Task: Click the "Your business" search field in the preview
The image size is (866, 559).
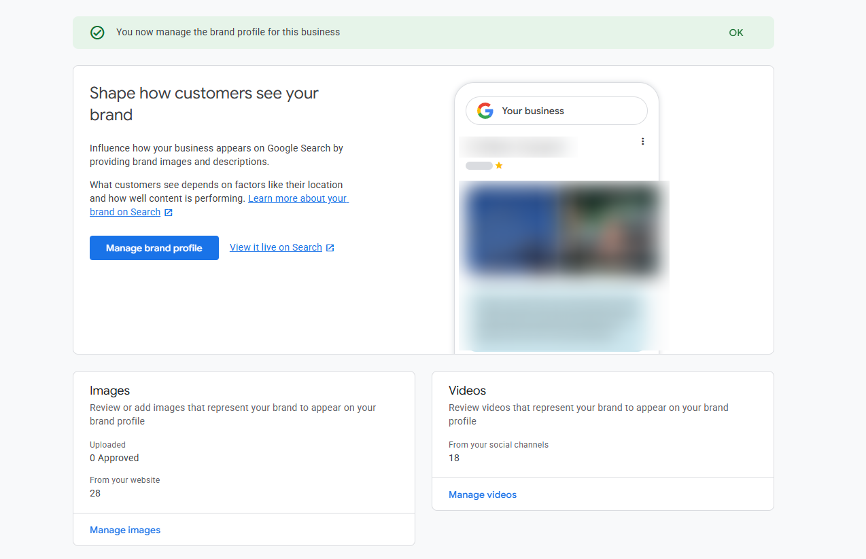Action: [x=557, y=110]
